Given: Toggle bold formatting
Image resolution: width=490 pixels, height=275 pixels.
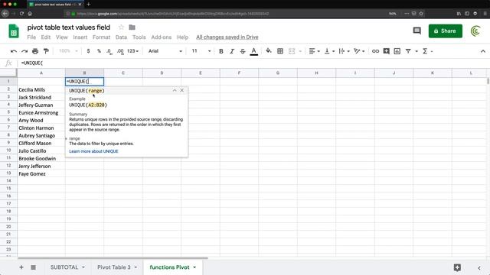Looking at the screenshot, I should click(x=221, y=51).
